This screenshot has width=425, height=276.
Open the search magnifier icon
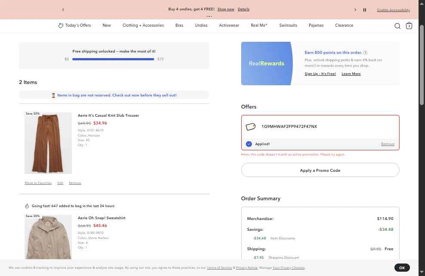397,26
